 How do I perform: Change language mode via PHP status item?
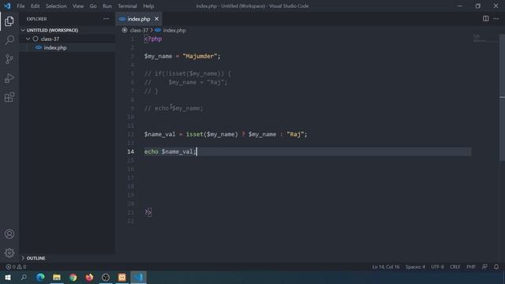(x=471, y=267)
